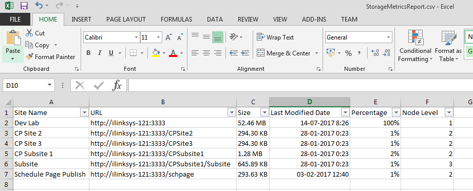
Task: Click the Borders icon
Action: (134, 53)
